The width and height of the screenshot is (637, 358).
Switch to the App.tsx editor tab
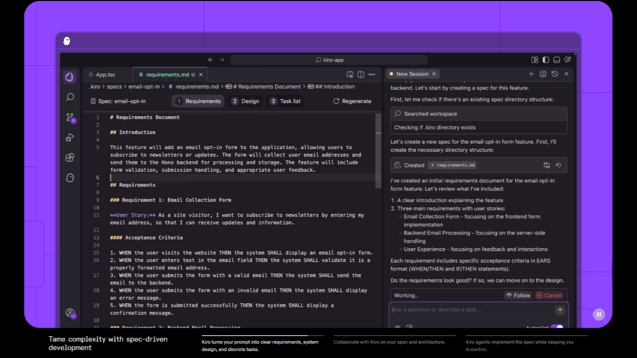pos(105,75)
